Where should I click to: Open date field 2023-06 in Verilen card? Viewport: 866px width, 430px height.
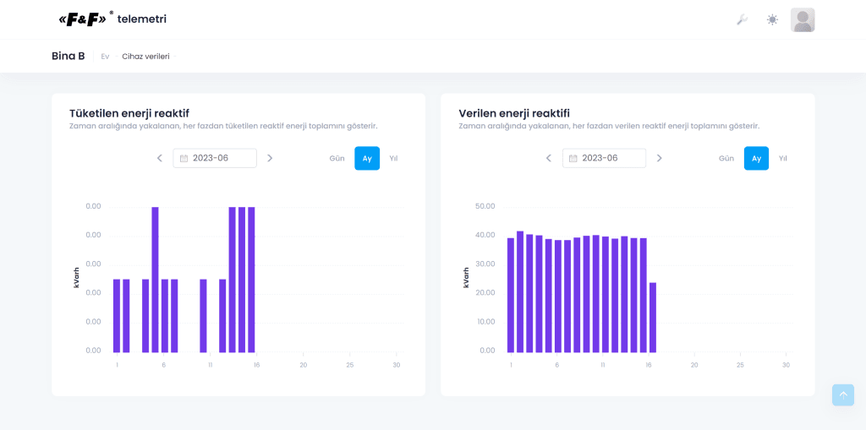click(604, 158)
